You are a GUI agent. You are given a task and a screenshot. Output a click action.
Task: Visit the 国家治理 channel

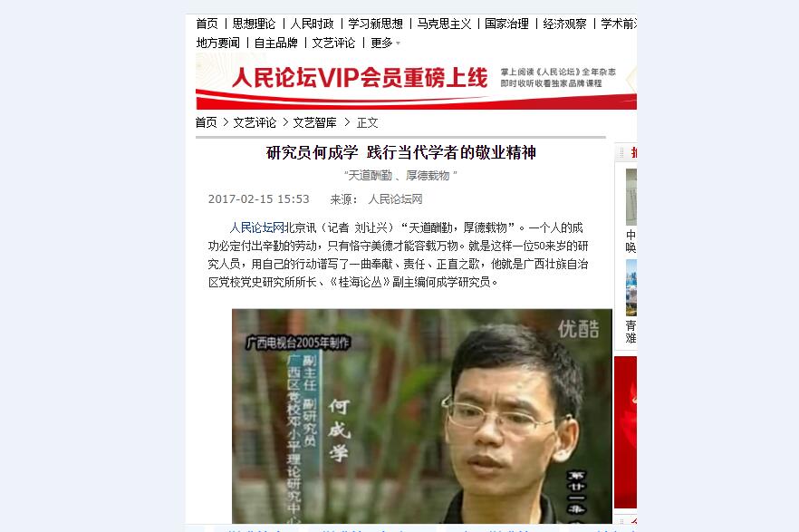[x=506, y=24]
